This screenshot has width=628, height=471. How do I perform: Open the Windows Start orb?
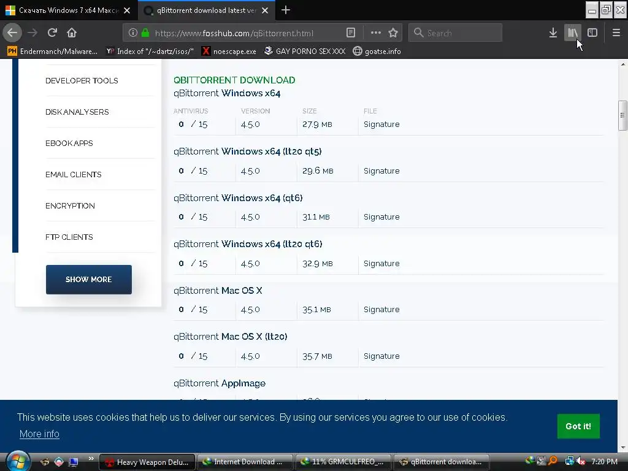pyautogui.click(x=18, y=461)
